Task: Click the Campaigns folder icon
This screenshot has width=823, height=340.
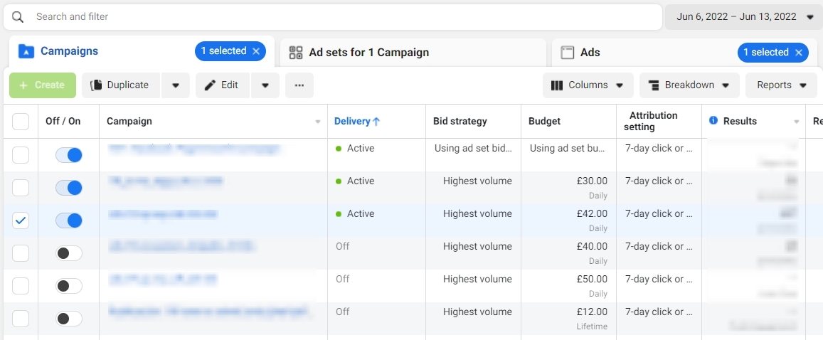Action: pyautogui.click(x=26, y=51)
